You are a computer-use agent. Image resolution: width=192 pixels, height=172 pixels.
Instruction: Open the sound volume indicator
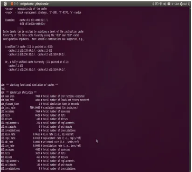(165, 4)
